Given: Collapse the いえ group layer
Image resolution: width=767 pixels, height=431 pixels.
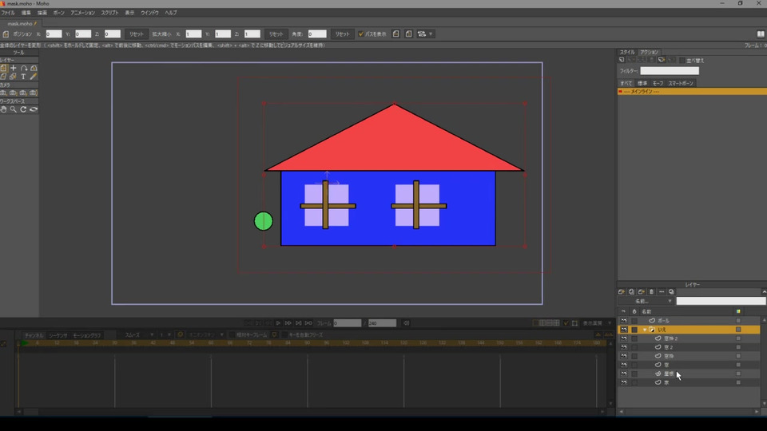Looking at the screenshot, I should click(x=645, y=330).
